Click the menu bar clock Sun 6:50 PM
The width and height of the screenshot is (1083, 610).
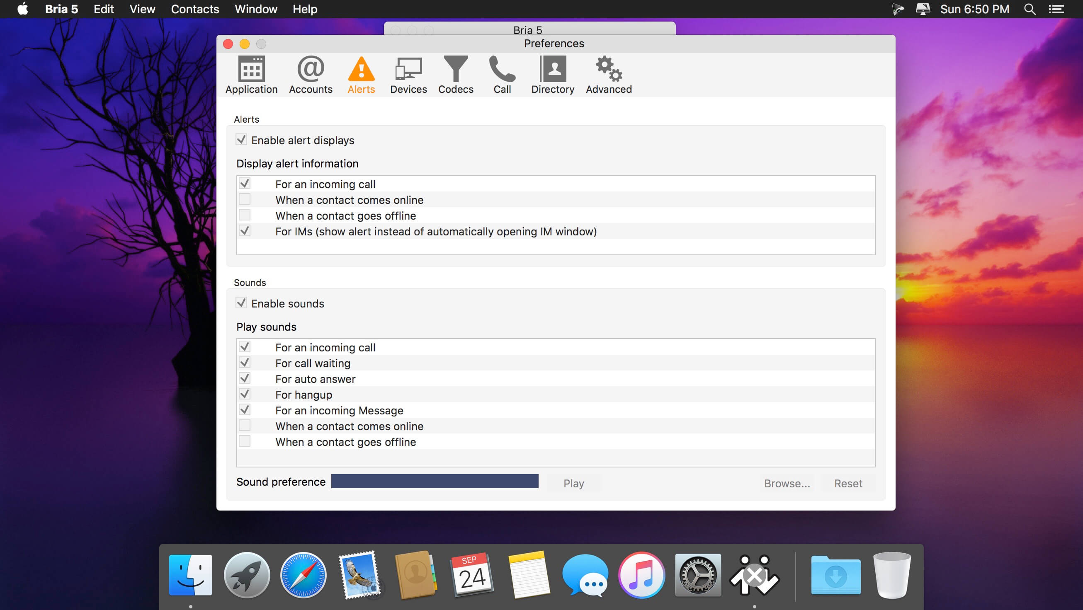[x=974, y=9]
